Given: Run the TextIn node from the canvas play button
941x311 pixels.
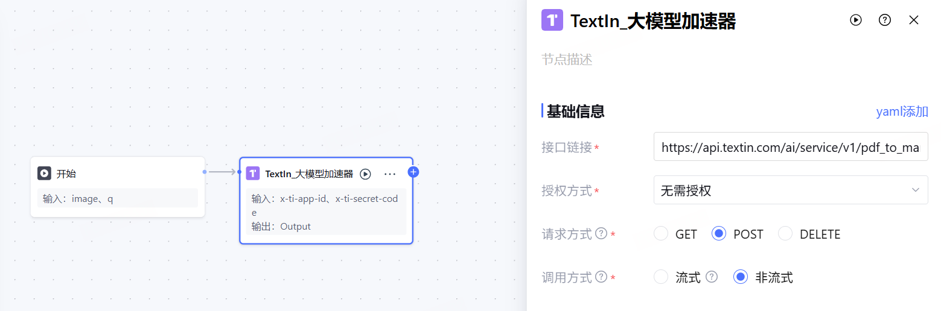Looking at the screenshot, I should tap(365, 174).
